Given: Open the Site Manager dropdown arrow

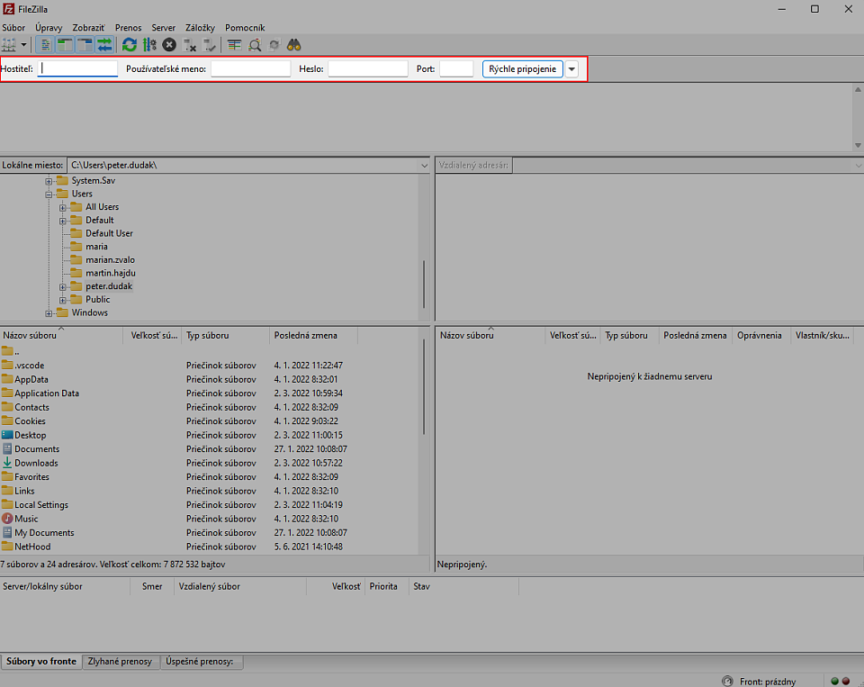Looking at the screenshot, I should tap(23, 45).
